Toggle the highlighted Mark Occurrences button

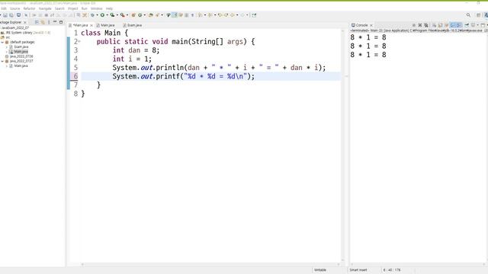[x=175, y=15]
